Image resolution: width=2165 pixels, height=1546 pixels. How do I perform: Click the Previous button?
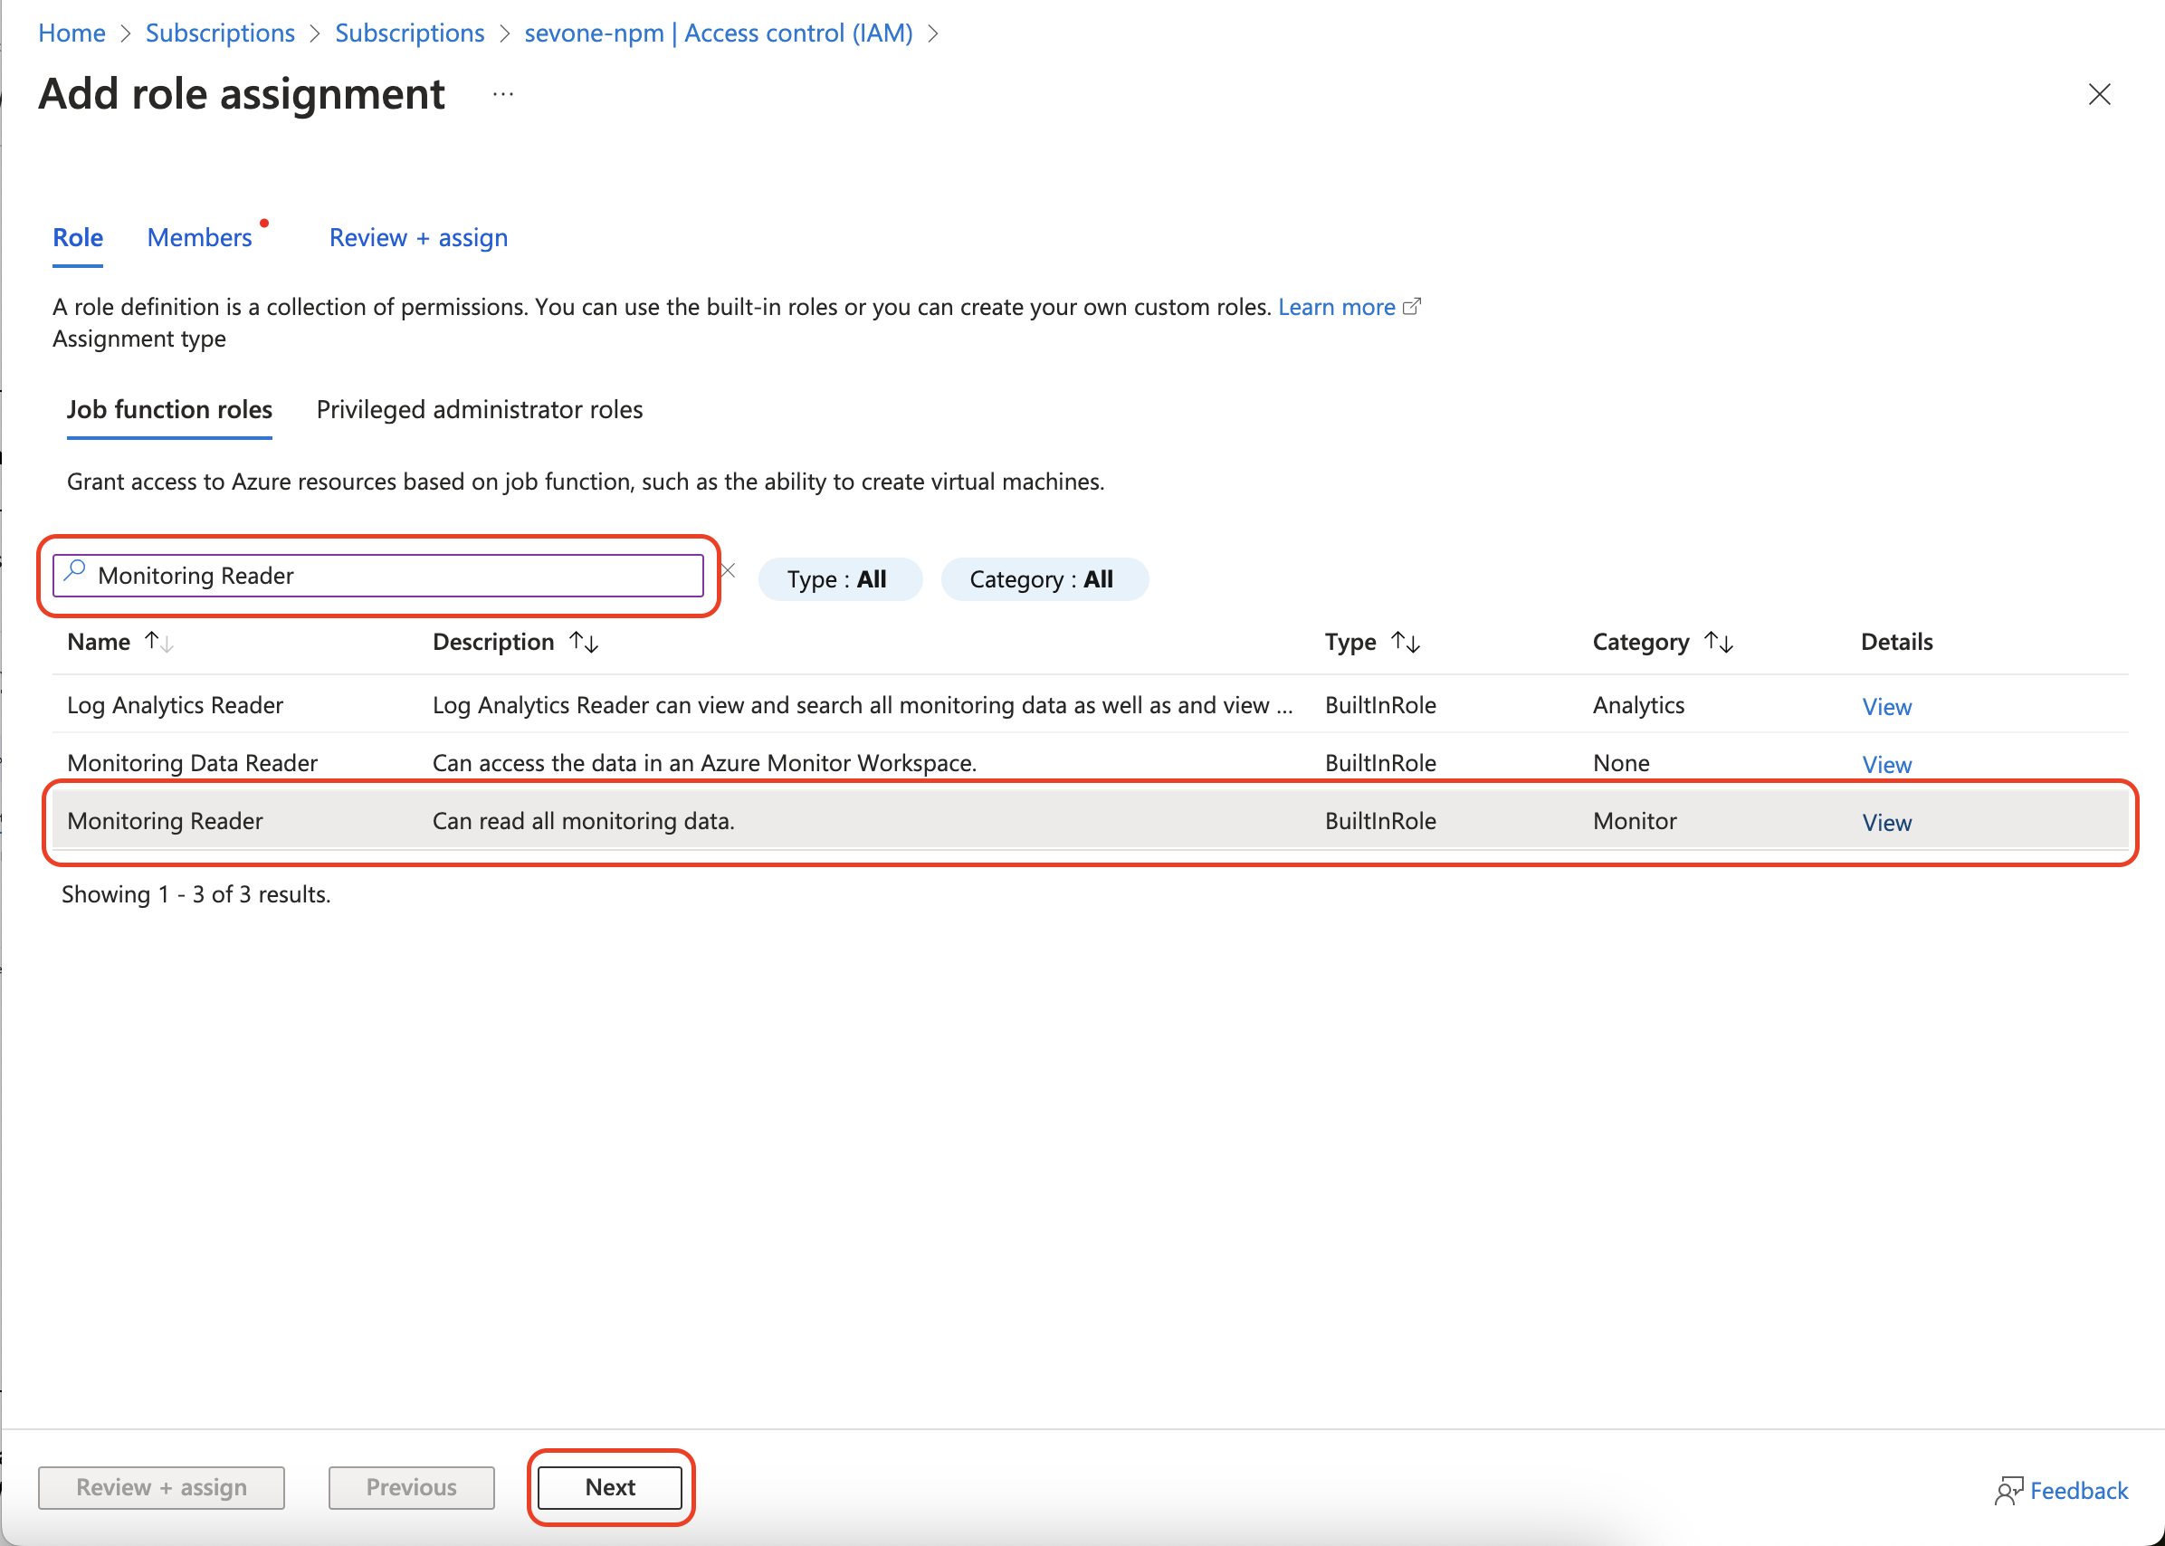coord(411,1488)
